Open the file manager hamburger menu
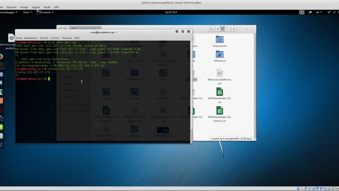Screen dimensions: 339x191 pos(234,29)
